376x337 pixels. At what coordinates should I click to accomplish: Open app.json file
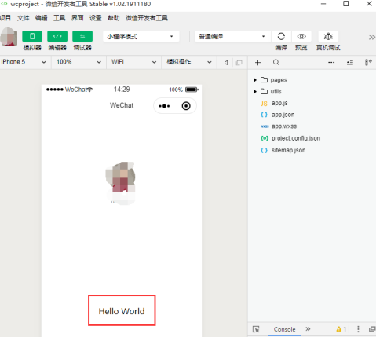283,115
